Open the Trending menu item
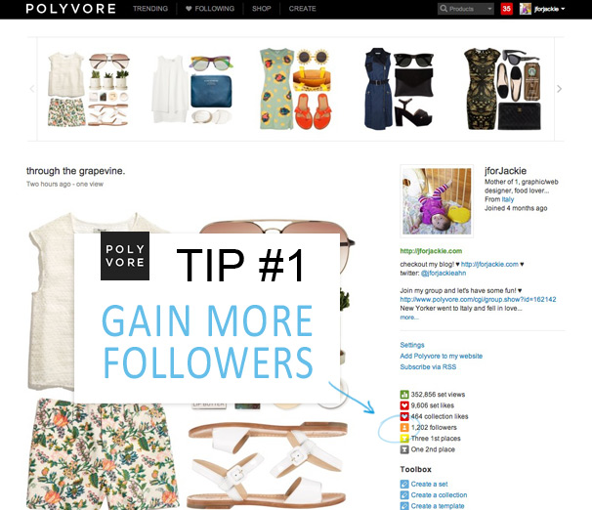This screenshot has height=510, width=592. (150, 9)
